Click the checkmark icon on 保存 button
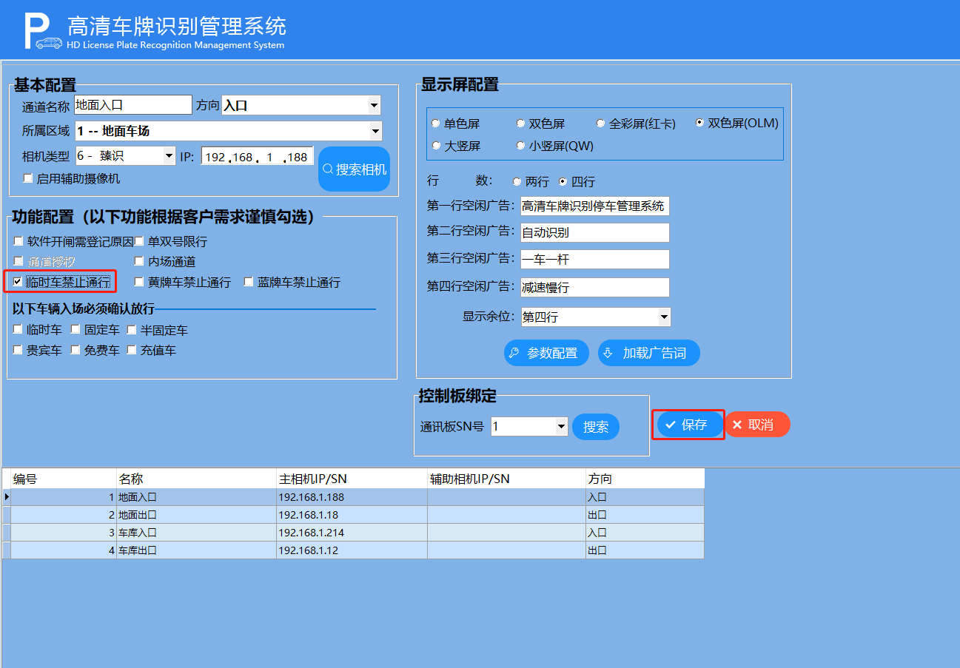960x668 pixels. click(671, 425)
